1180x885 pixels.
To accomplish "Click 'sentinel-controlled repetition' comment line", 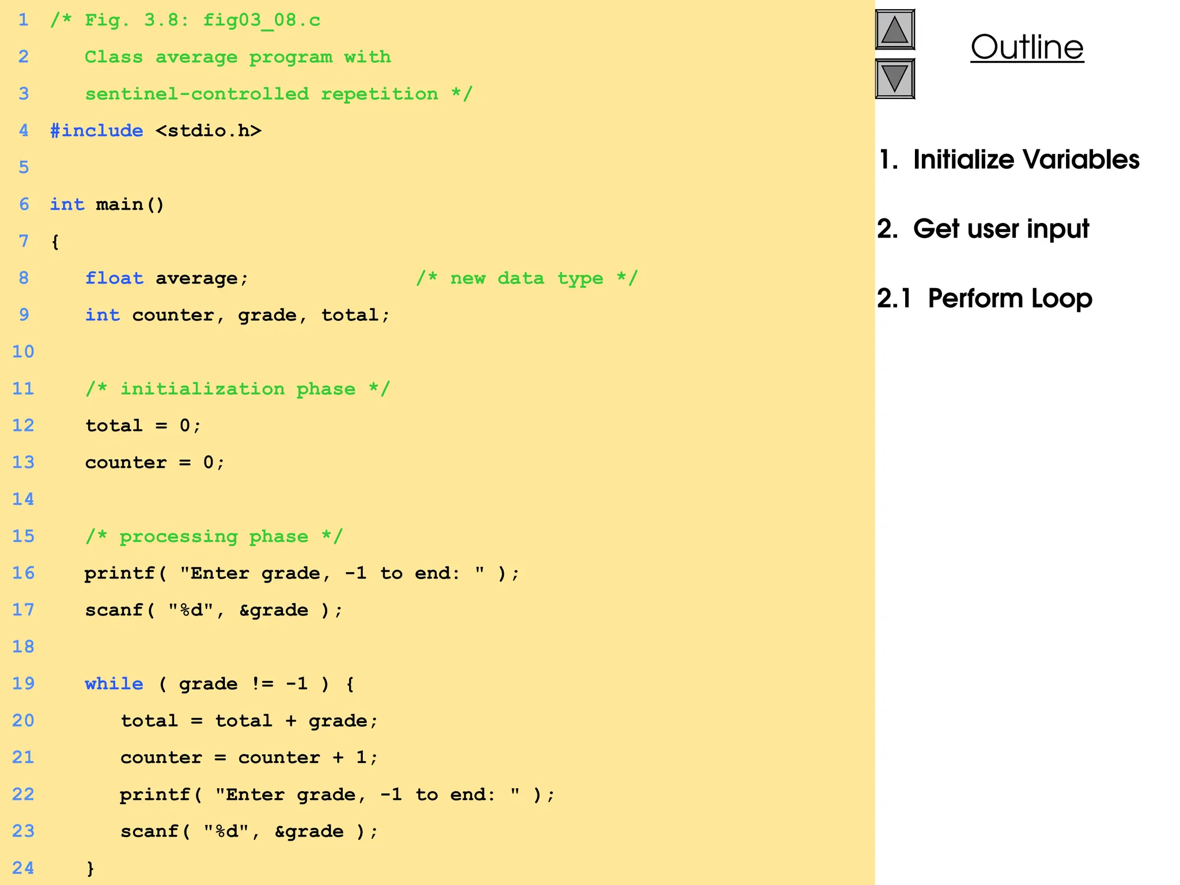I will (279, 94).
